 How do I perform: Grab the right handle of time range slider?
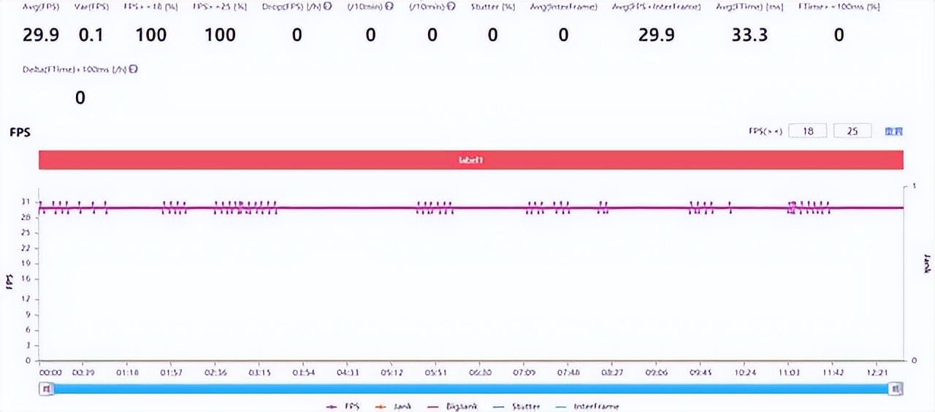897,389
